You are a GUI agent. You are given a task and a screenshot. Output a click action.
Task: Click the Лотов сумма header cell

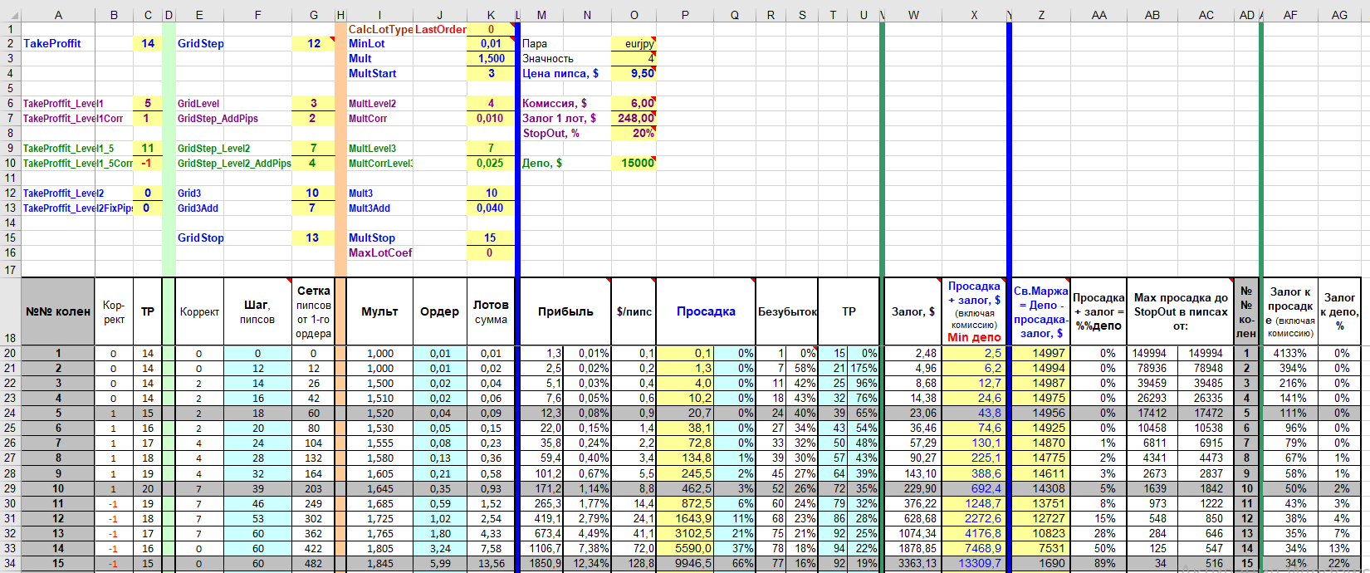pyautogui.click(x=491, y=311)
